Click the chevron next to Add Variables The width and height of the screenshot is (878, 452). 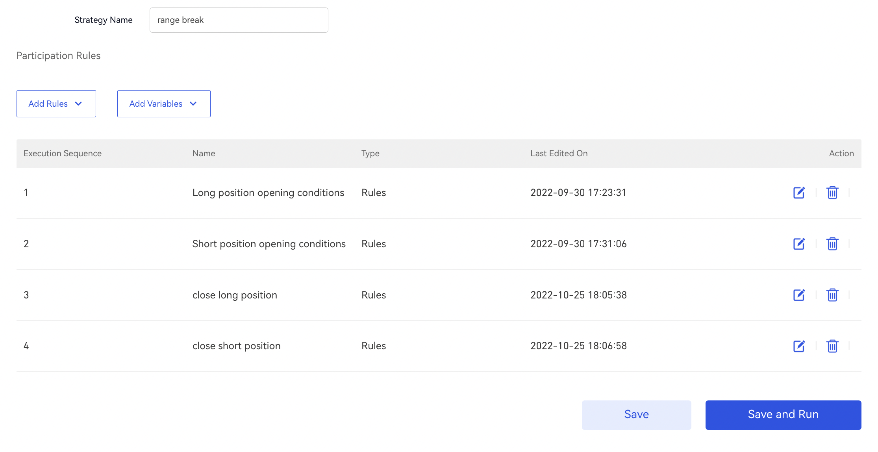[x=193, y=104]
